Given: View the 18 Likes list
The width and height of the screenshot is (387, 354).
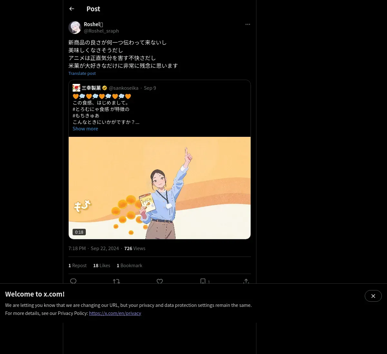Looking at the screenshot, I should pos(102,265).
